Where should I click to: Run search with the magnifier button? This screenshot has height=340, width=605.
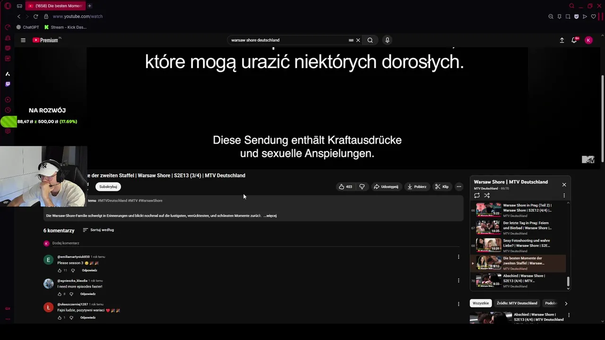(370, 40)
